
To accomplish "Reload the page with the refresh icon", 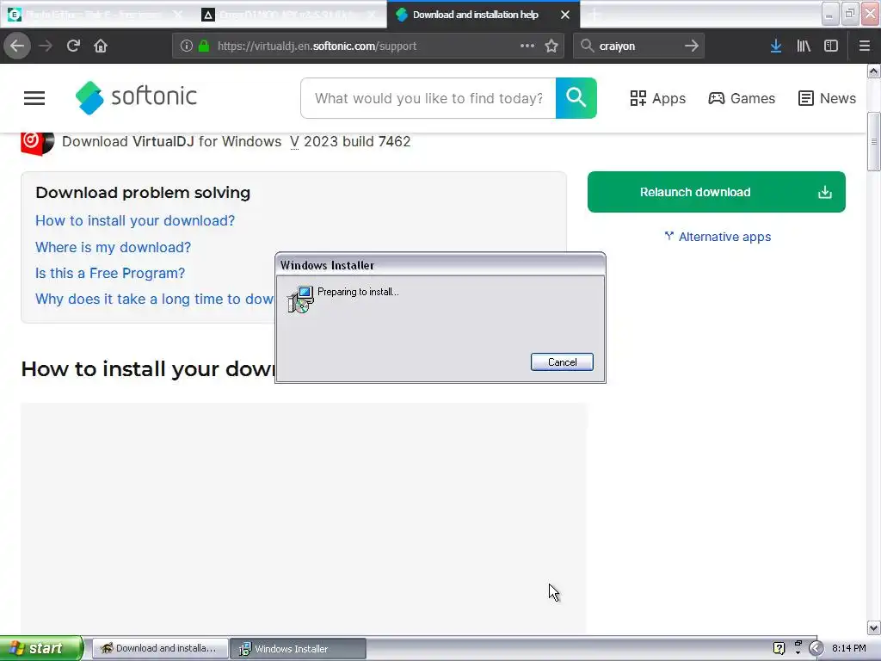I will (73, 46).
